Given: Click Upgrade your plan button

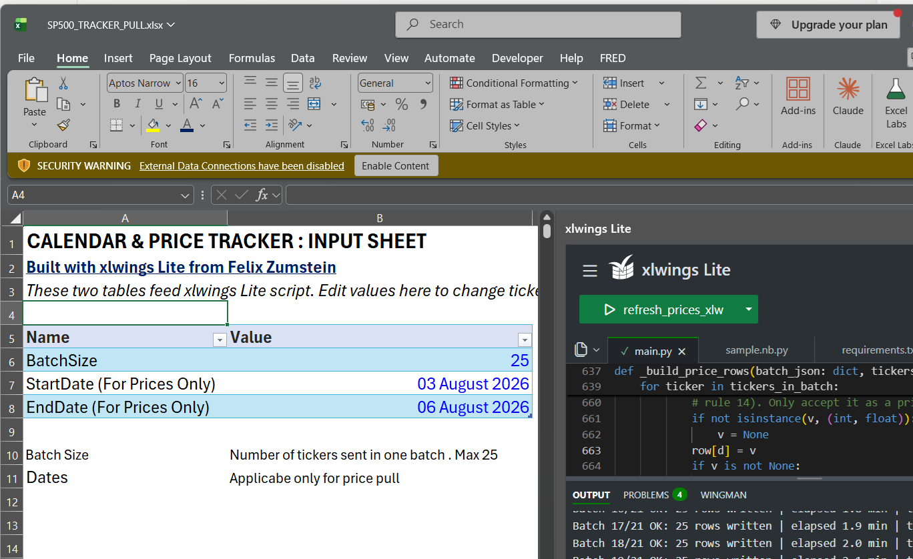Looking at the screenshot, I should [828, 25].
